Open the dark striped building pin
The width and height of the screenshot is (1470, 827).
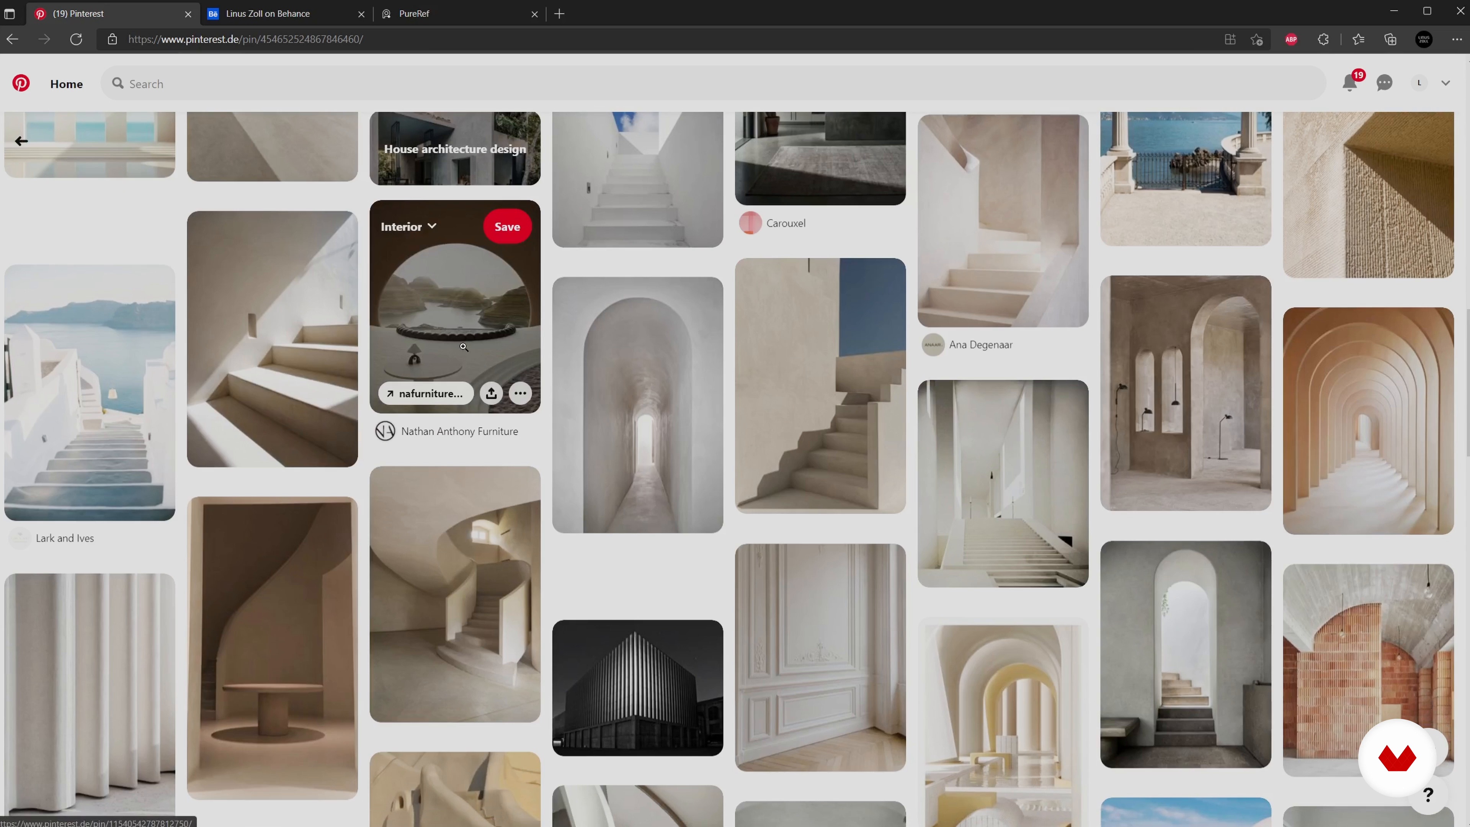(x=637, y=688)
